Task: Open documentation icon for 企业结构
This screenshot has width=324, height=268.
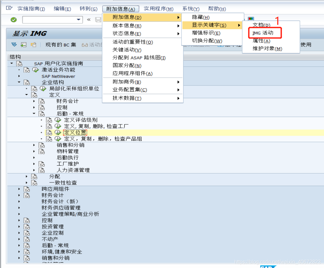Action: pyautogui.click(x=27, y=82)
